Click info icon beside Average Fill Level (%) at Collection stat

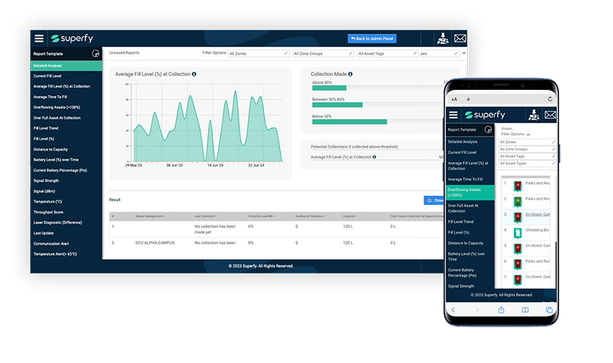(374, 157)
